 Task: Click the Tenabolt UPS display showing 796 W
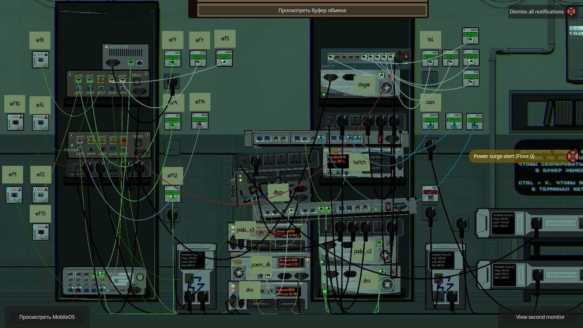click(505, 275)
